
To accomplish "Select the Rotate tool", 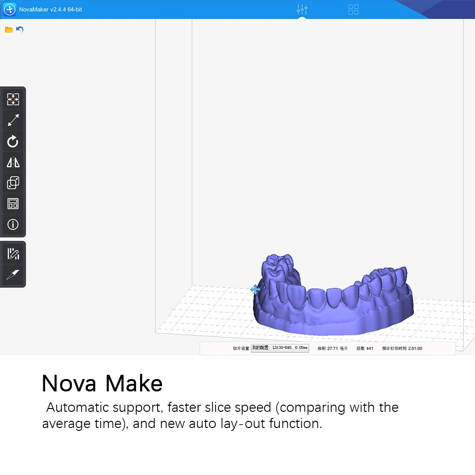I will pos(13,141).
